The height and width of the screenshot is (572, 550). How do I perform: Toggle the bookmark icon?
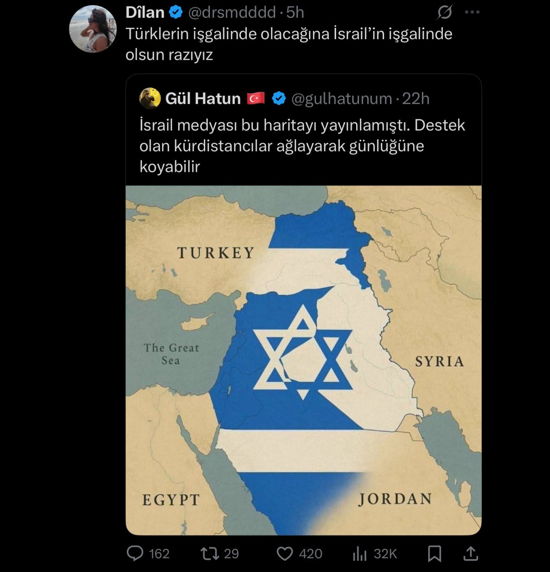point(434,553)
